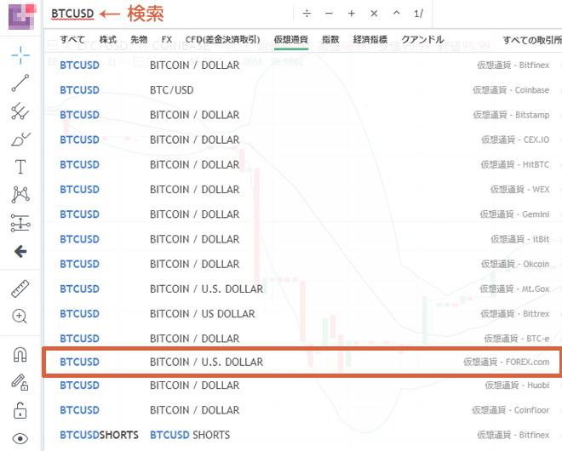
Task: Switch to the 経済指標 tab
Action: (x=370, y=40)
